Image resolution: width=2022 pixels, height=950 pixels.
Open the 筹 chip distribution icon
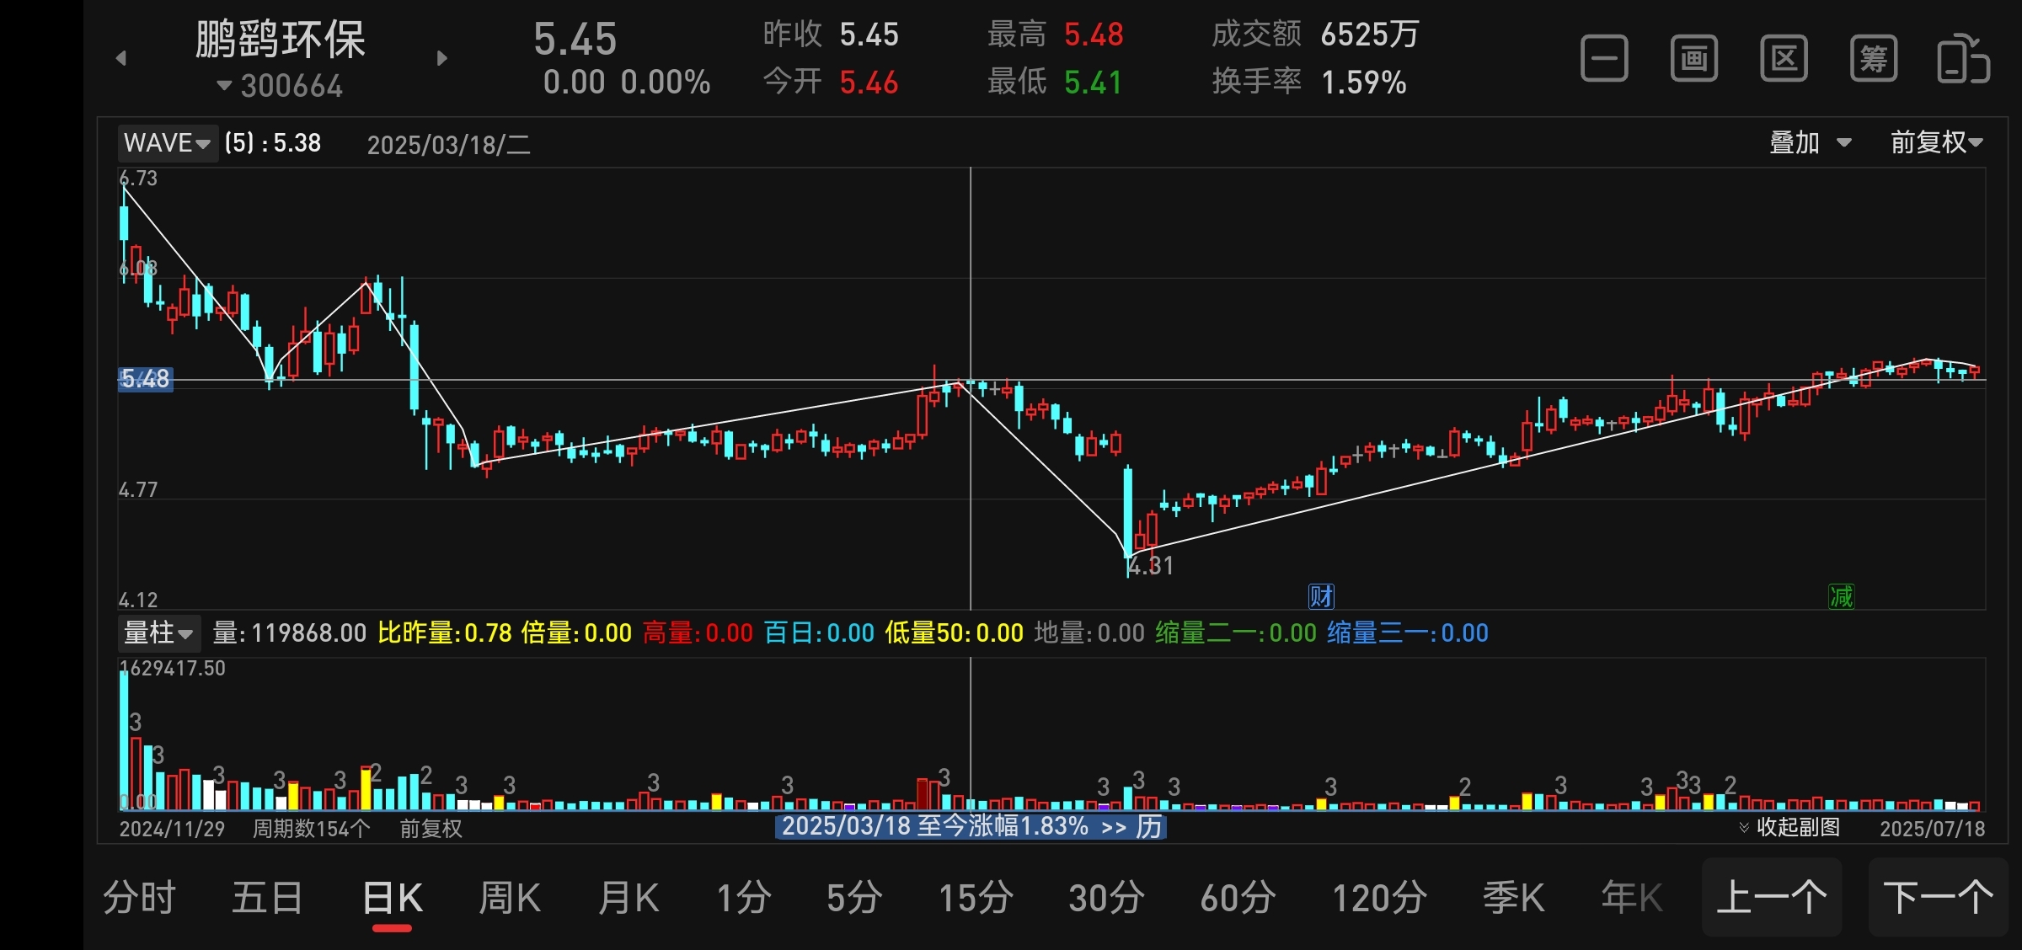[x=1874, y=59]
